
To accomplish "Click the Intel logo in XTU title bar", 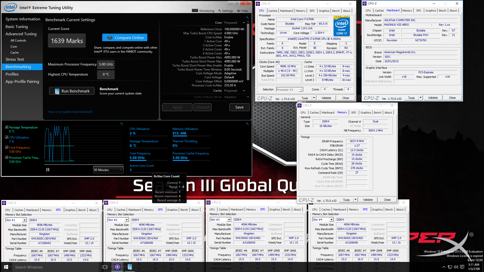I will point(10,7).
